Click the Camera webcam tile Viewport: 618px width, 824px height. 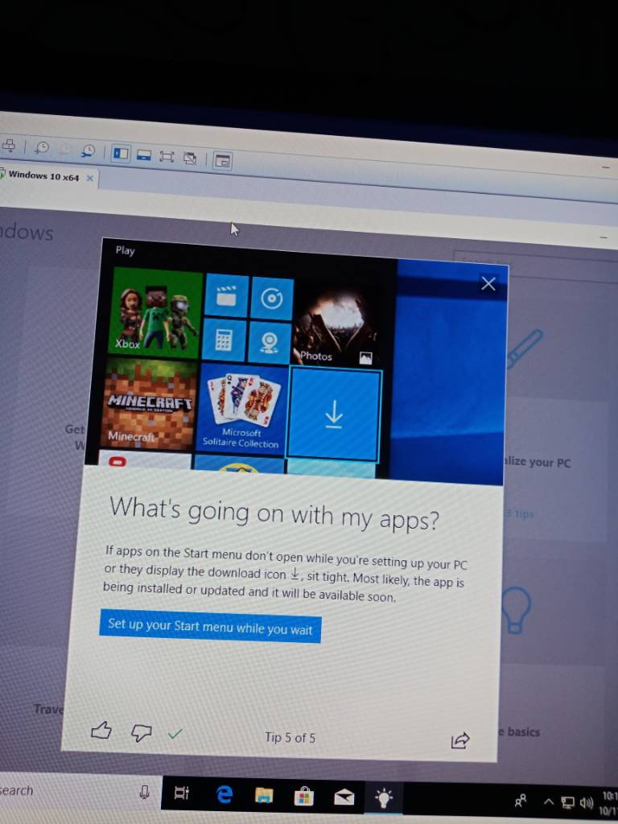pyautogui.click(x=269, y=343)
